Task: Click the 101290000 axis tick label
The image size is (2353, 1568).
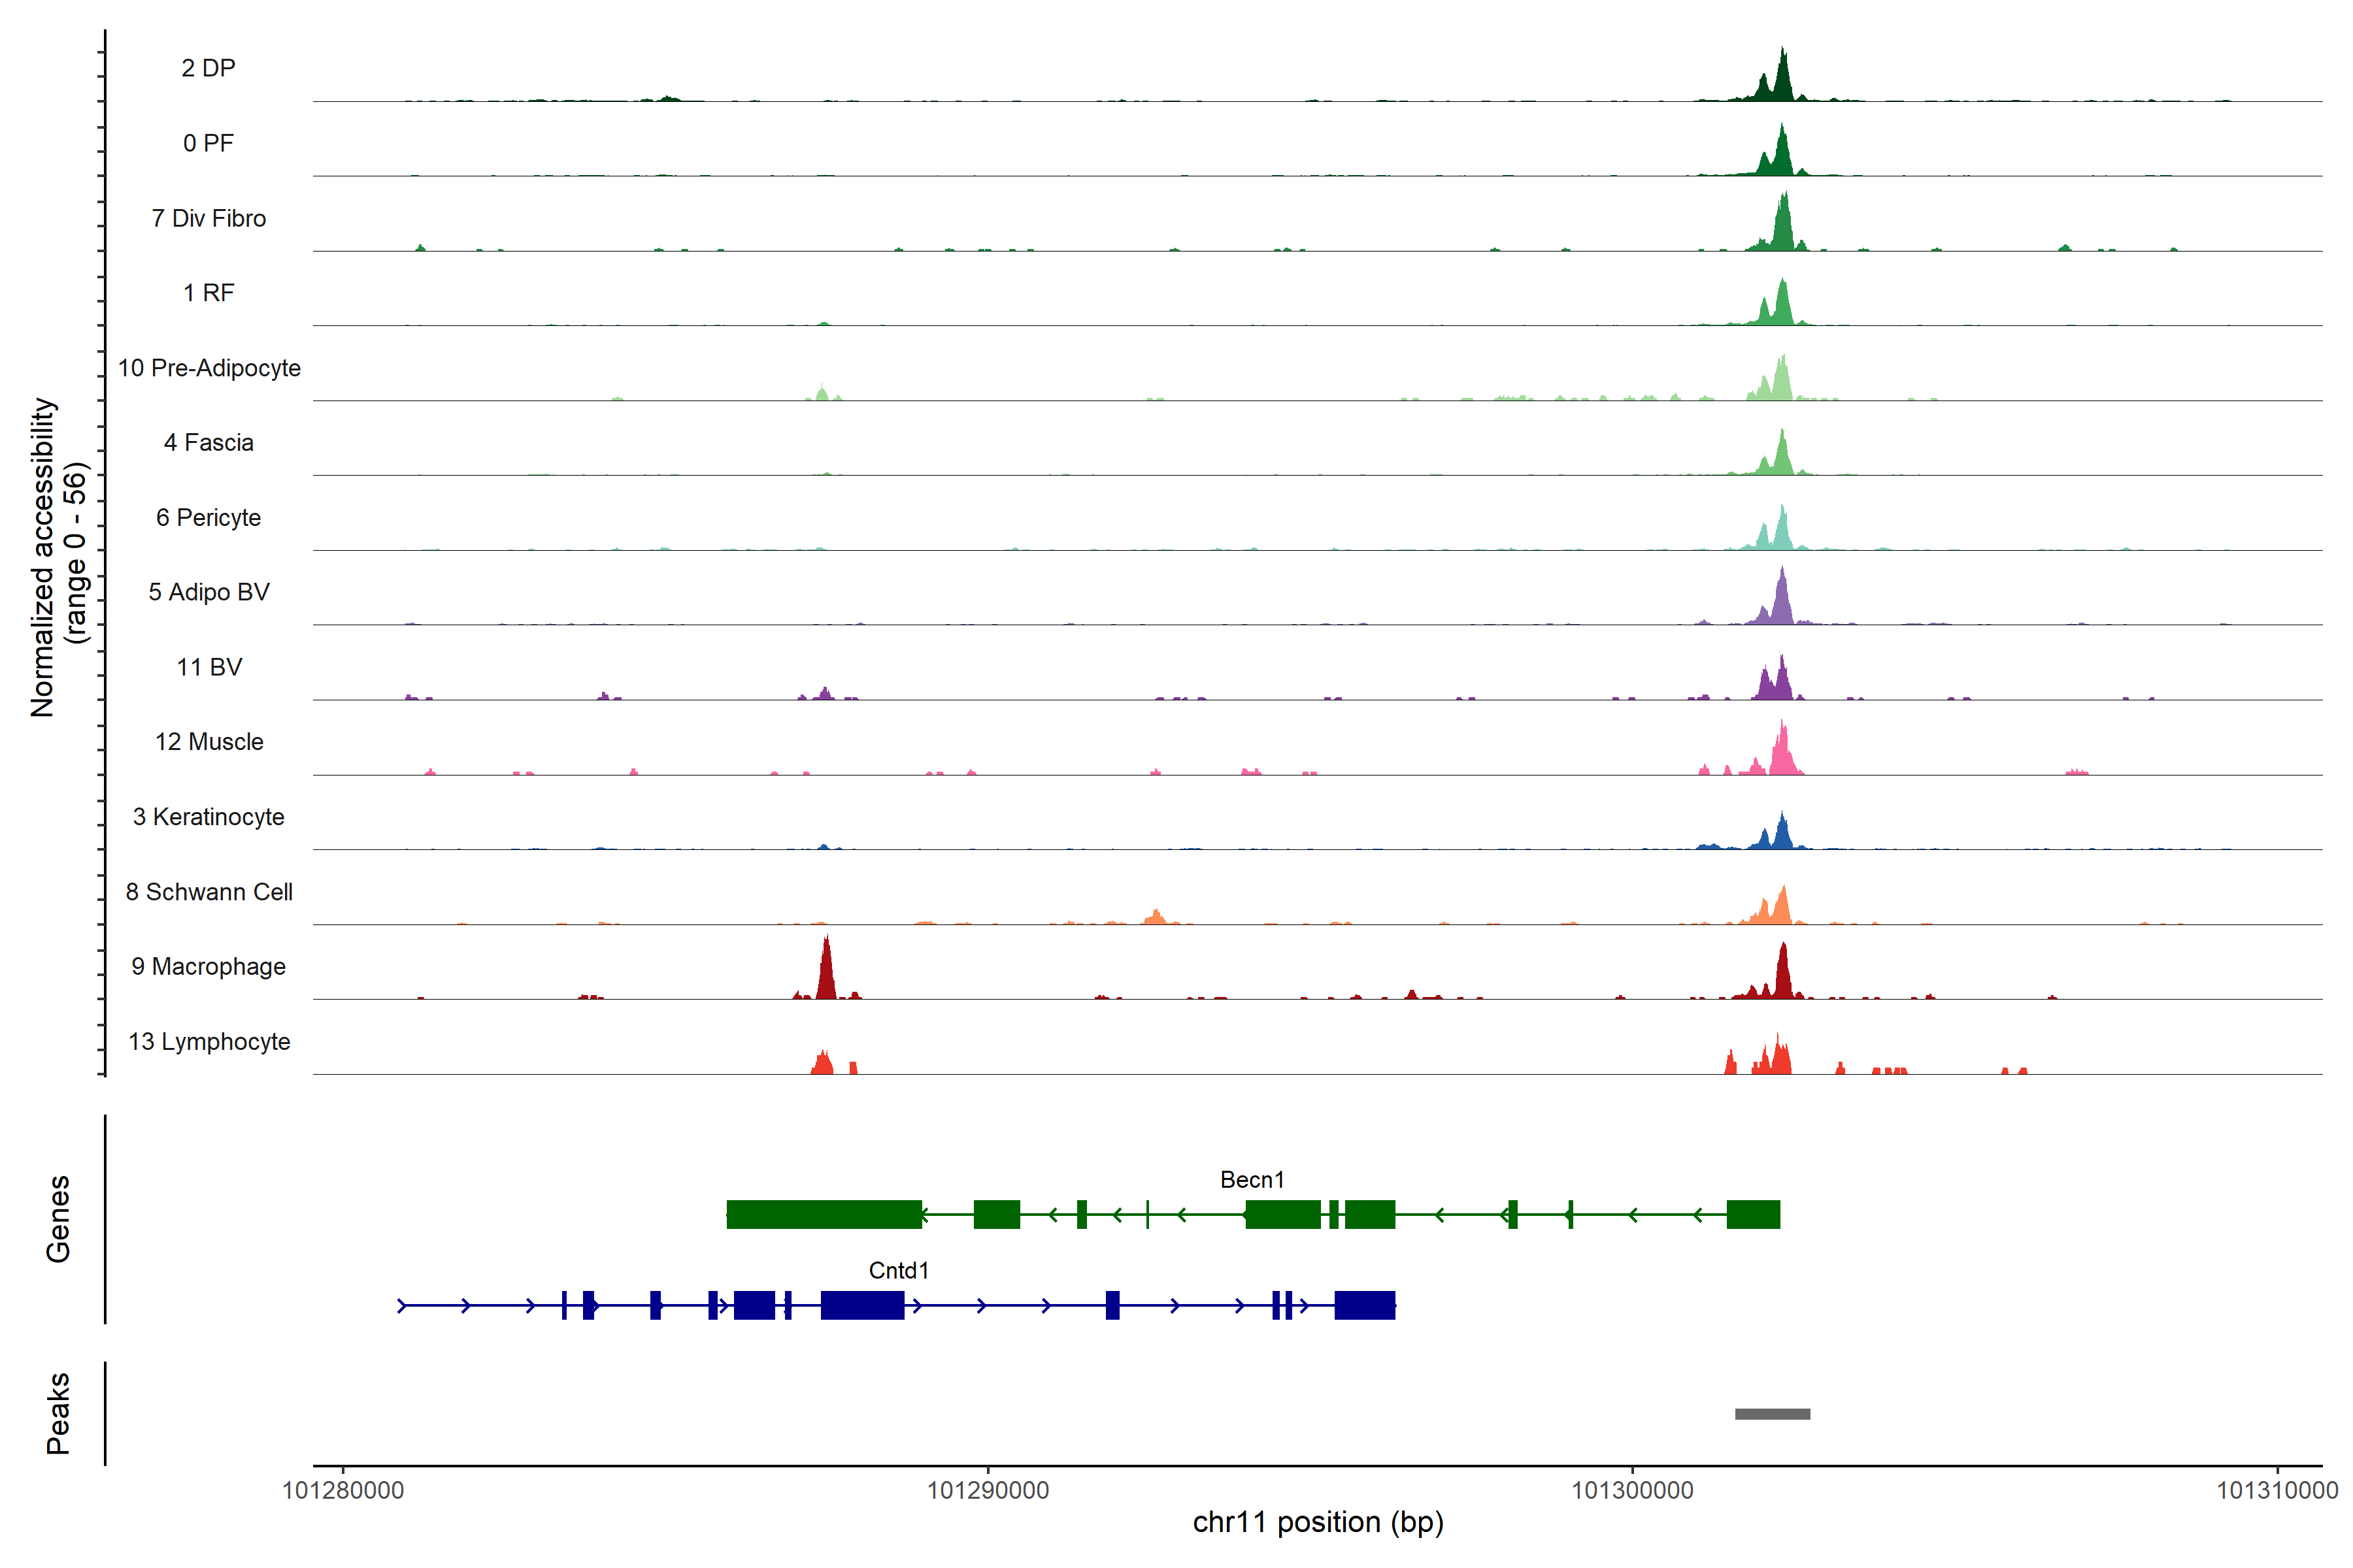Action: [x=988, y=1490]
